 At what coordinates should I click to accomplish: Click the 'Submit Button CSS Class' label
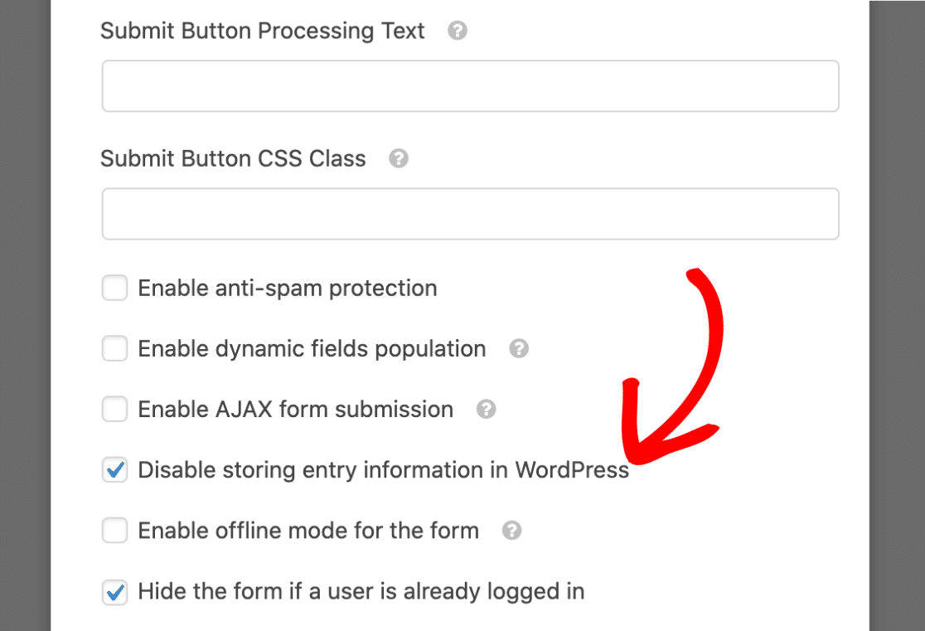(233, 158)
